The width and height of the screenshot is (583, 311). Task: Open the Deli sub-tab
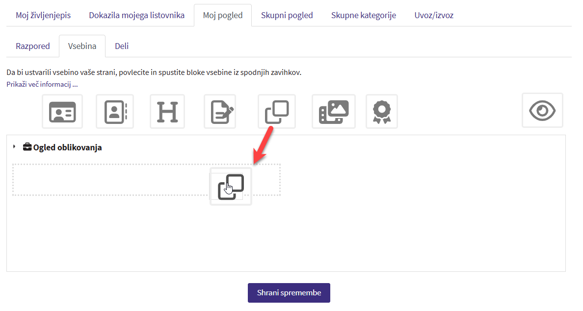pyautogui.click(x=122, y=46)
